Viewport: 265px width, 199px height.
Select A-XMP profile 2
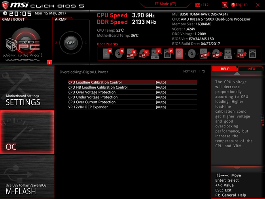pyautogui.click(x=56, y=43)
